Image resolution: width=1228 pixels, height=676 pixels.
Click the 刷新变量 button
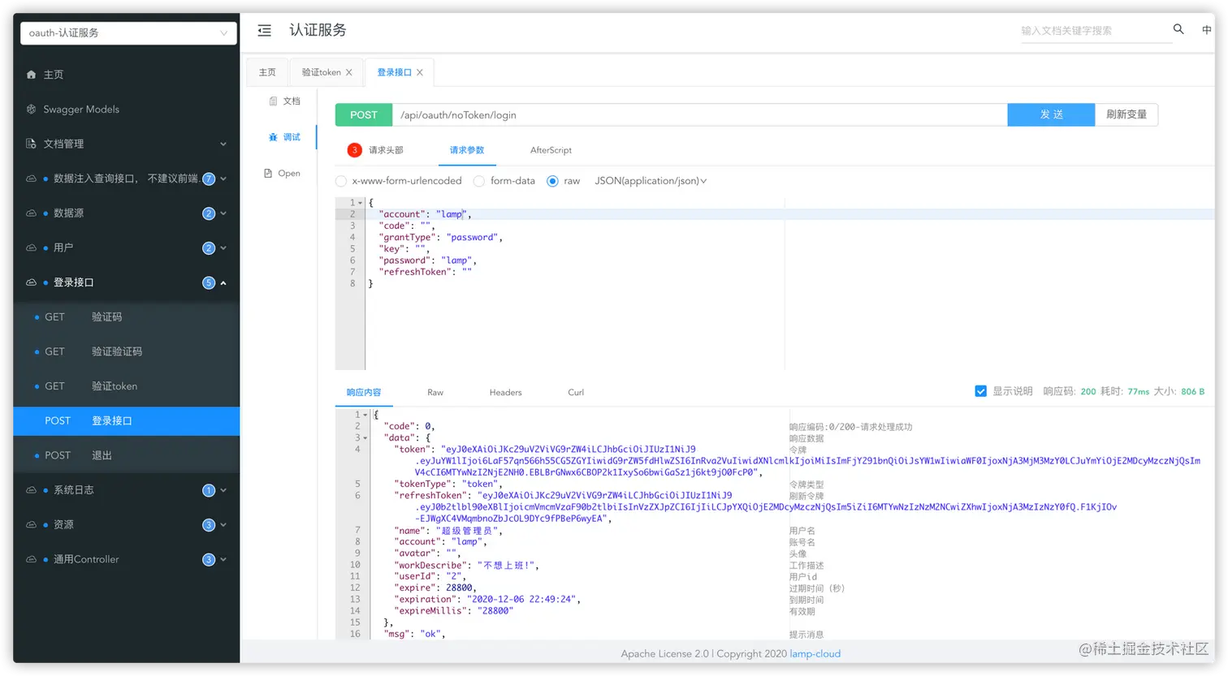pyautogui.click(x=1126, y=114)
